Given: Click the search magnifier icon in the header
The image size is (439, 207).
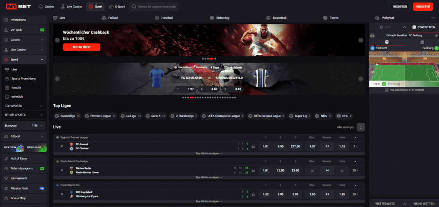Looking at the screenshot, I should coord(134,6).
